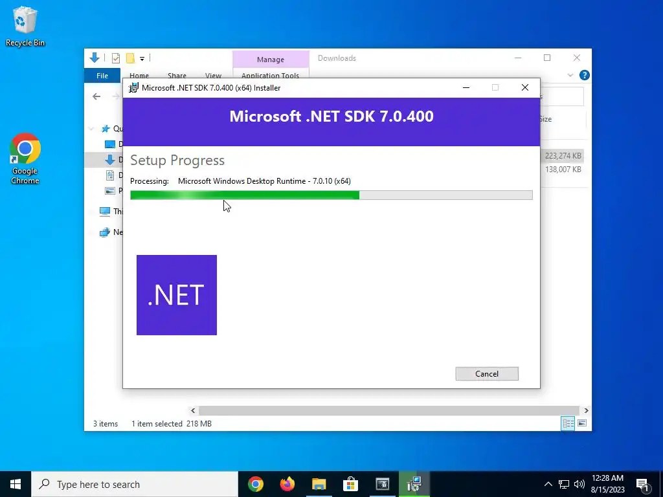Click the Size column header
The image size is (663, 497).
(x=545, y=119)
